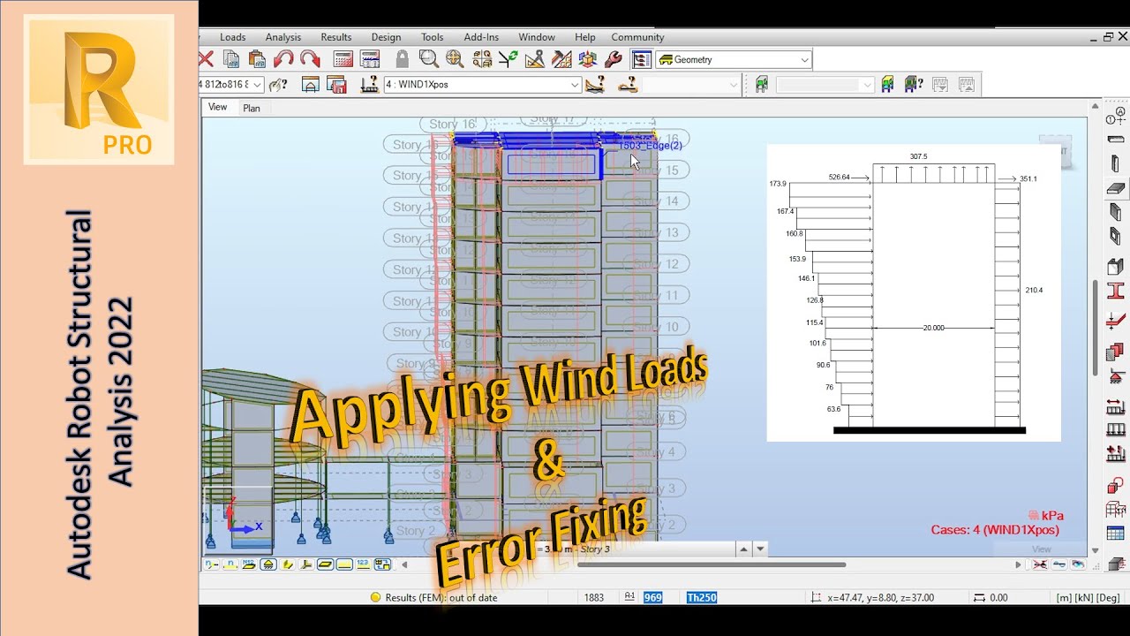Open the Tables icon in right toolbar
Screen dimensions: 1130x636
click(1116, 534)
